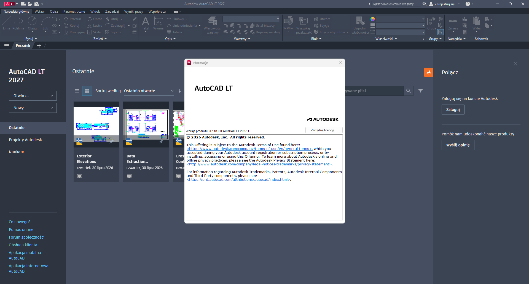Insert a Tabela table
This screenshot has height=284, width=529.
pyautogui.click(x=174, y=32)
